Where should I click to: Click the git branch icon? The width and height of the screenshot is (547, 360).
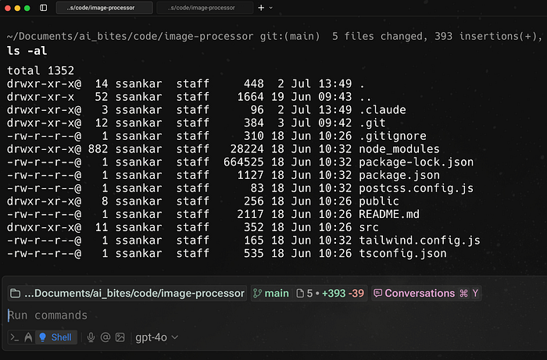257,294
